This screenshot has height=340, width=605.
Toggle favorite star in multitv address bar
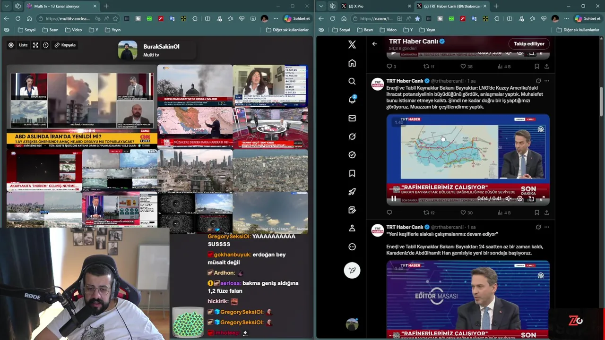[x=115, y=18]
